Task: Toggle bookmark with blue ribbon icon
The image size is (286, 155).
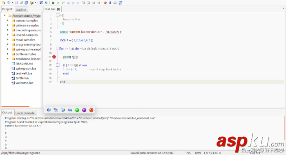Action: [x=110, y=3]
